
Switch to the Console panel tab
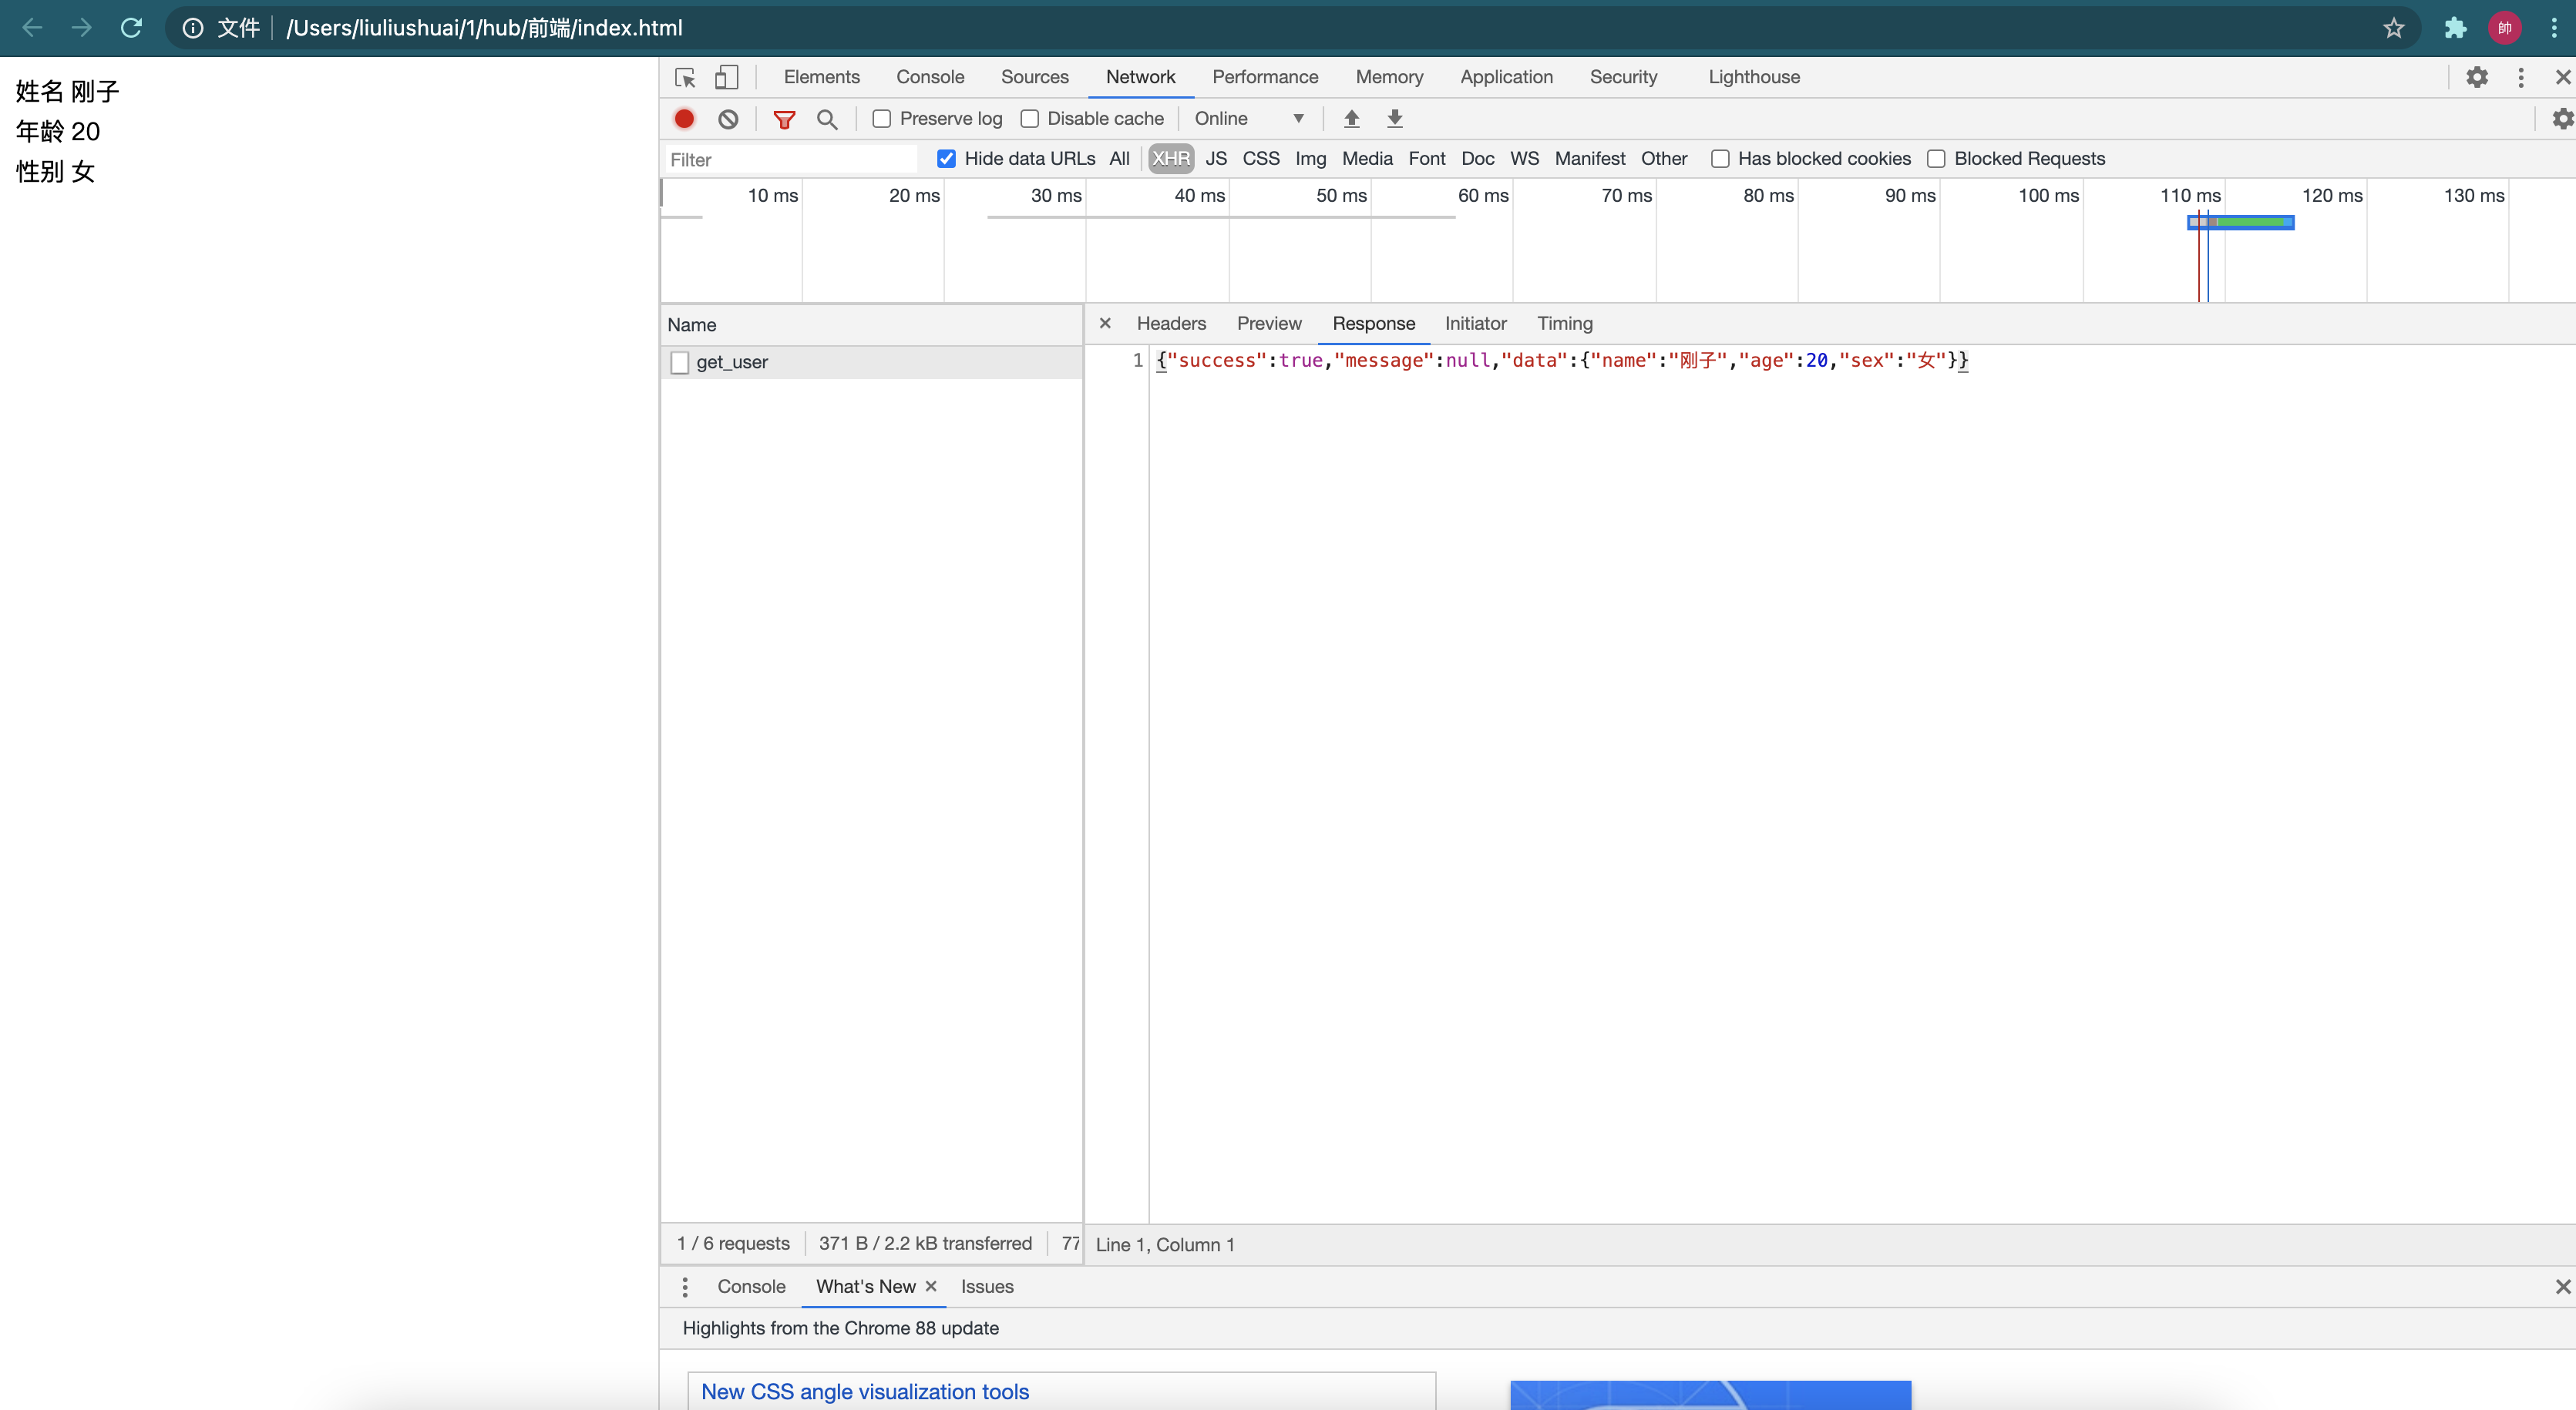[x=929, y=77]
